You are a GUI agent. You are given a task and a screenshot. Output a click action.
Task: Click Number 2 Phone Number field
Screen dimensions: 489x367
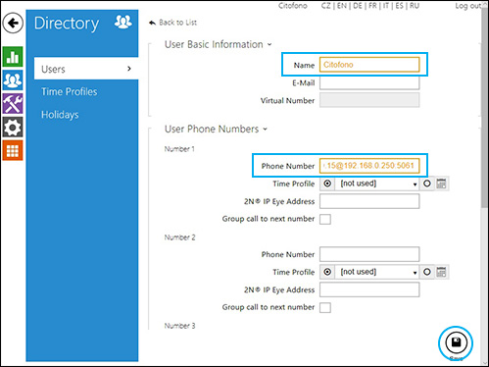click(x=369, y=254)
